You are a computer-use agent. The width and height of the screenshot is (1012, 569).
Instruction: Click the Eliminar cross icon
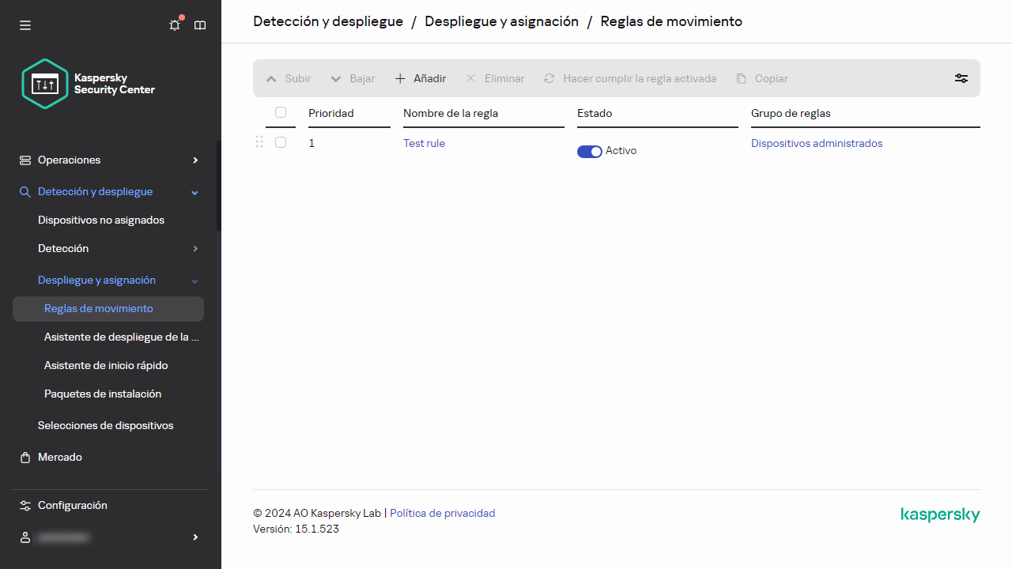coord(471,78)
